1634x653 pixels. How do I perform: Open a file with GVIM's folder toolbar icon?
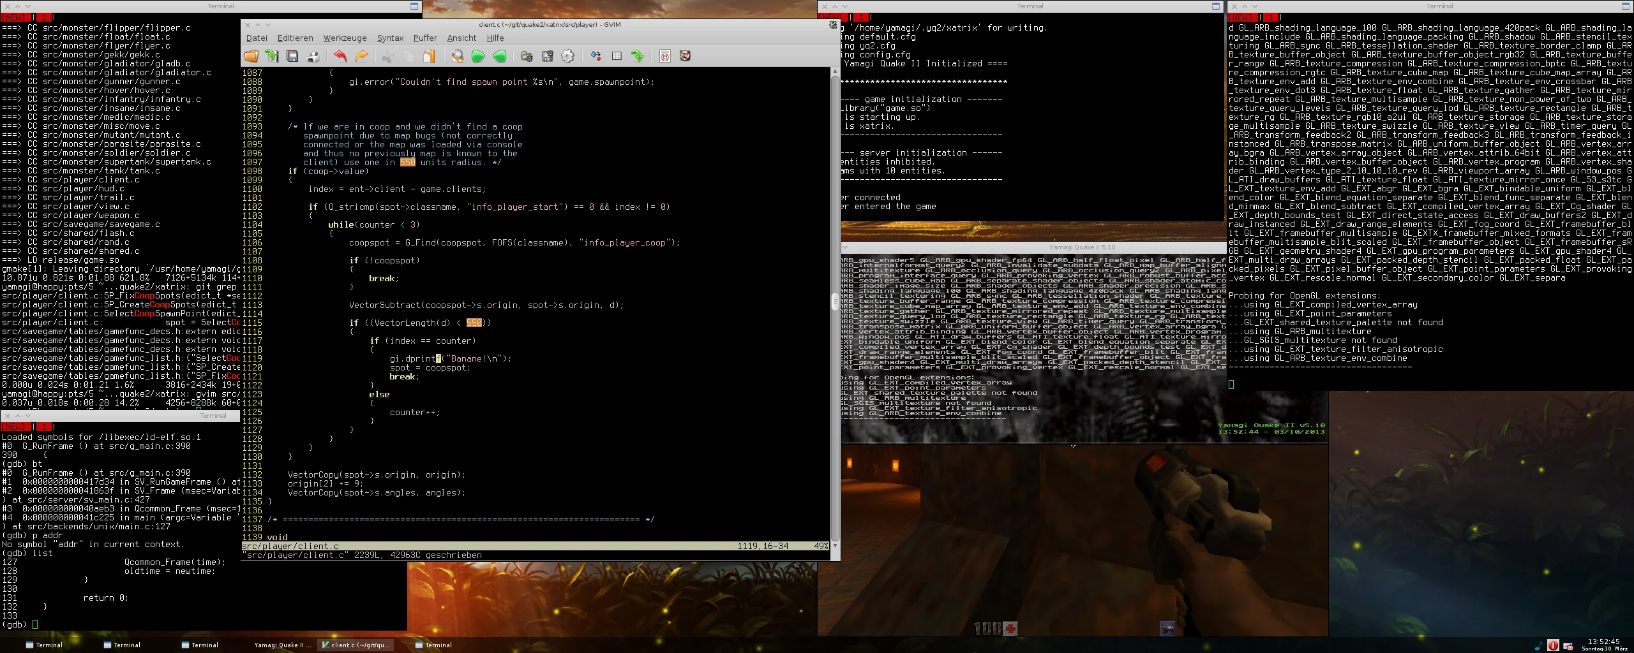pyautogui.click(x=251, y=56)
